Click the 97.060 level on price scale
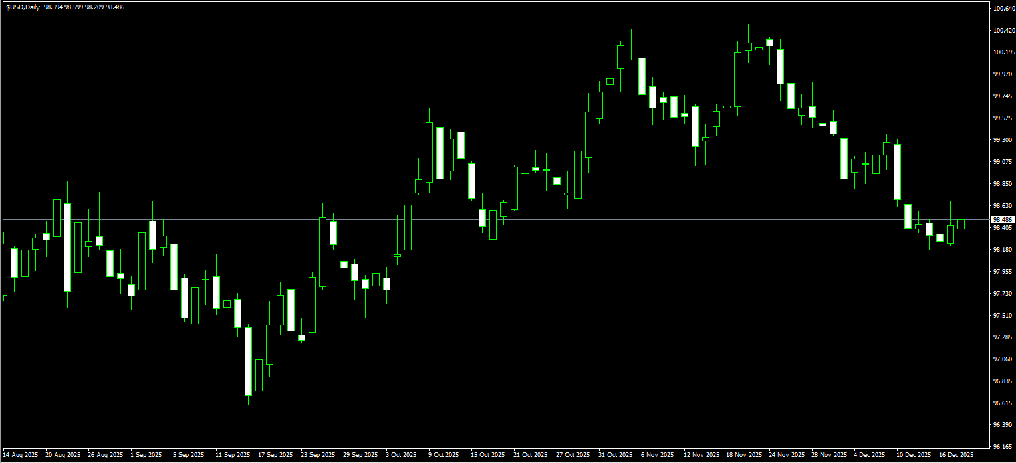Viewport: 1016px width, 463px height. tap(1003, 359)
